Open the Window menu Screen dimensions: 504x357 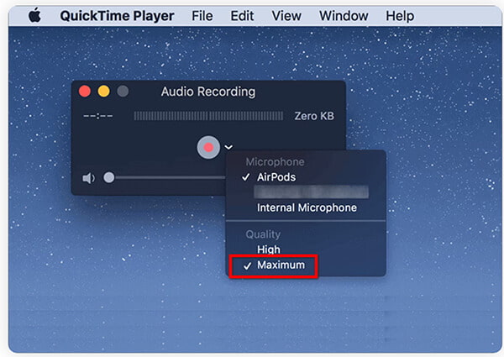pos(344,16)
